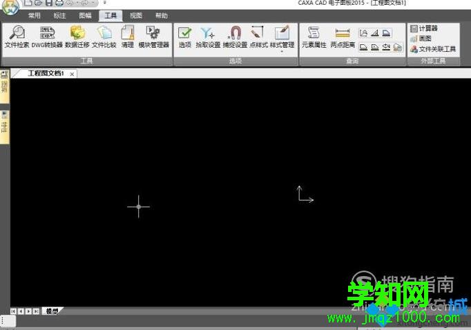Go to previous sheet with navigation arrow
This screenshot has height=330, width=471.
[21, 311]
